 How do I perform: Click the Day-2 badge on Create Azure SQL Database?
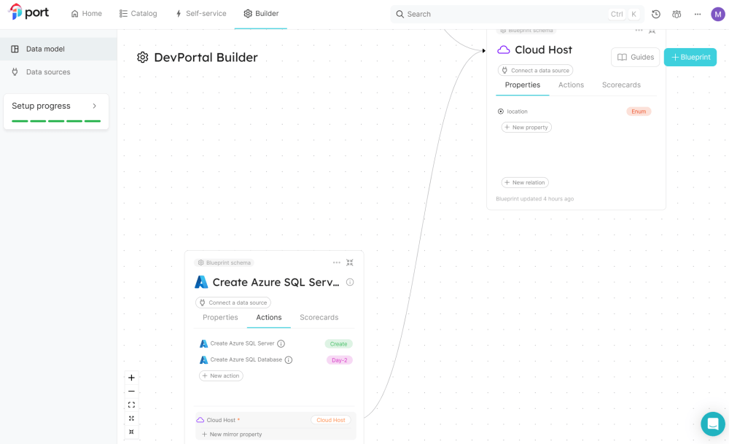pos(339,359)
